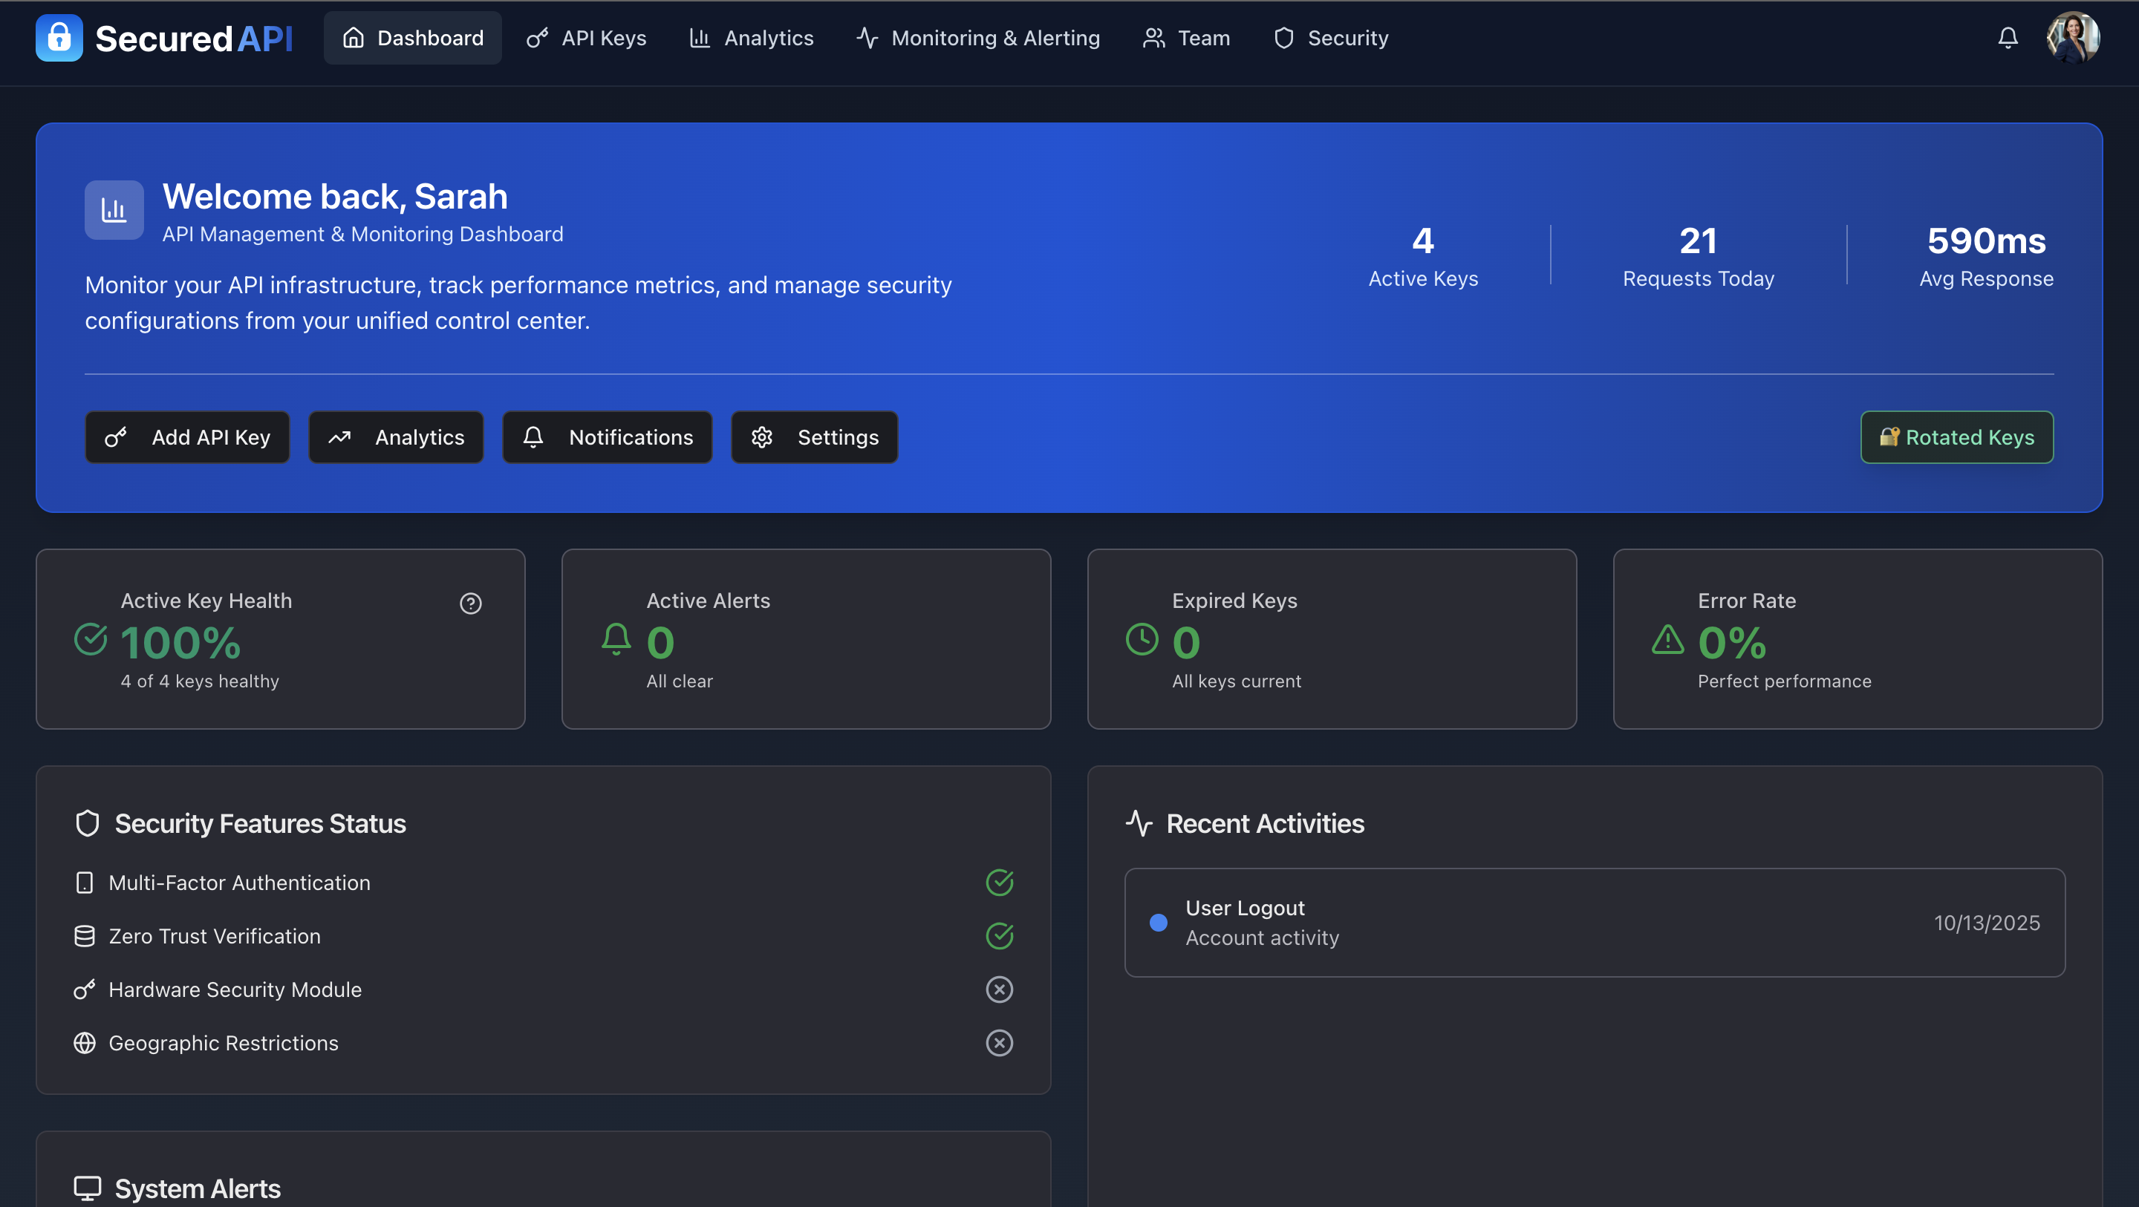
Task: Toggle Zero Trust Verification check
Action: 1000,935
